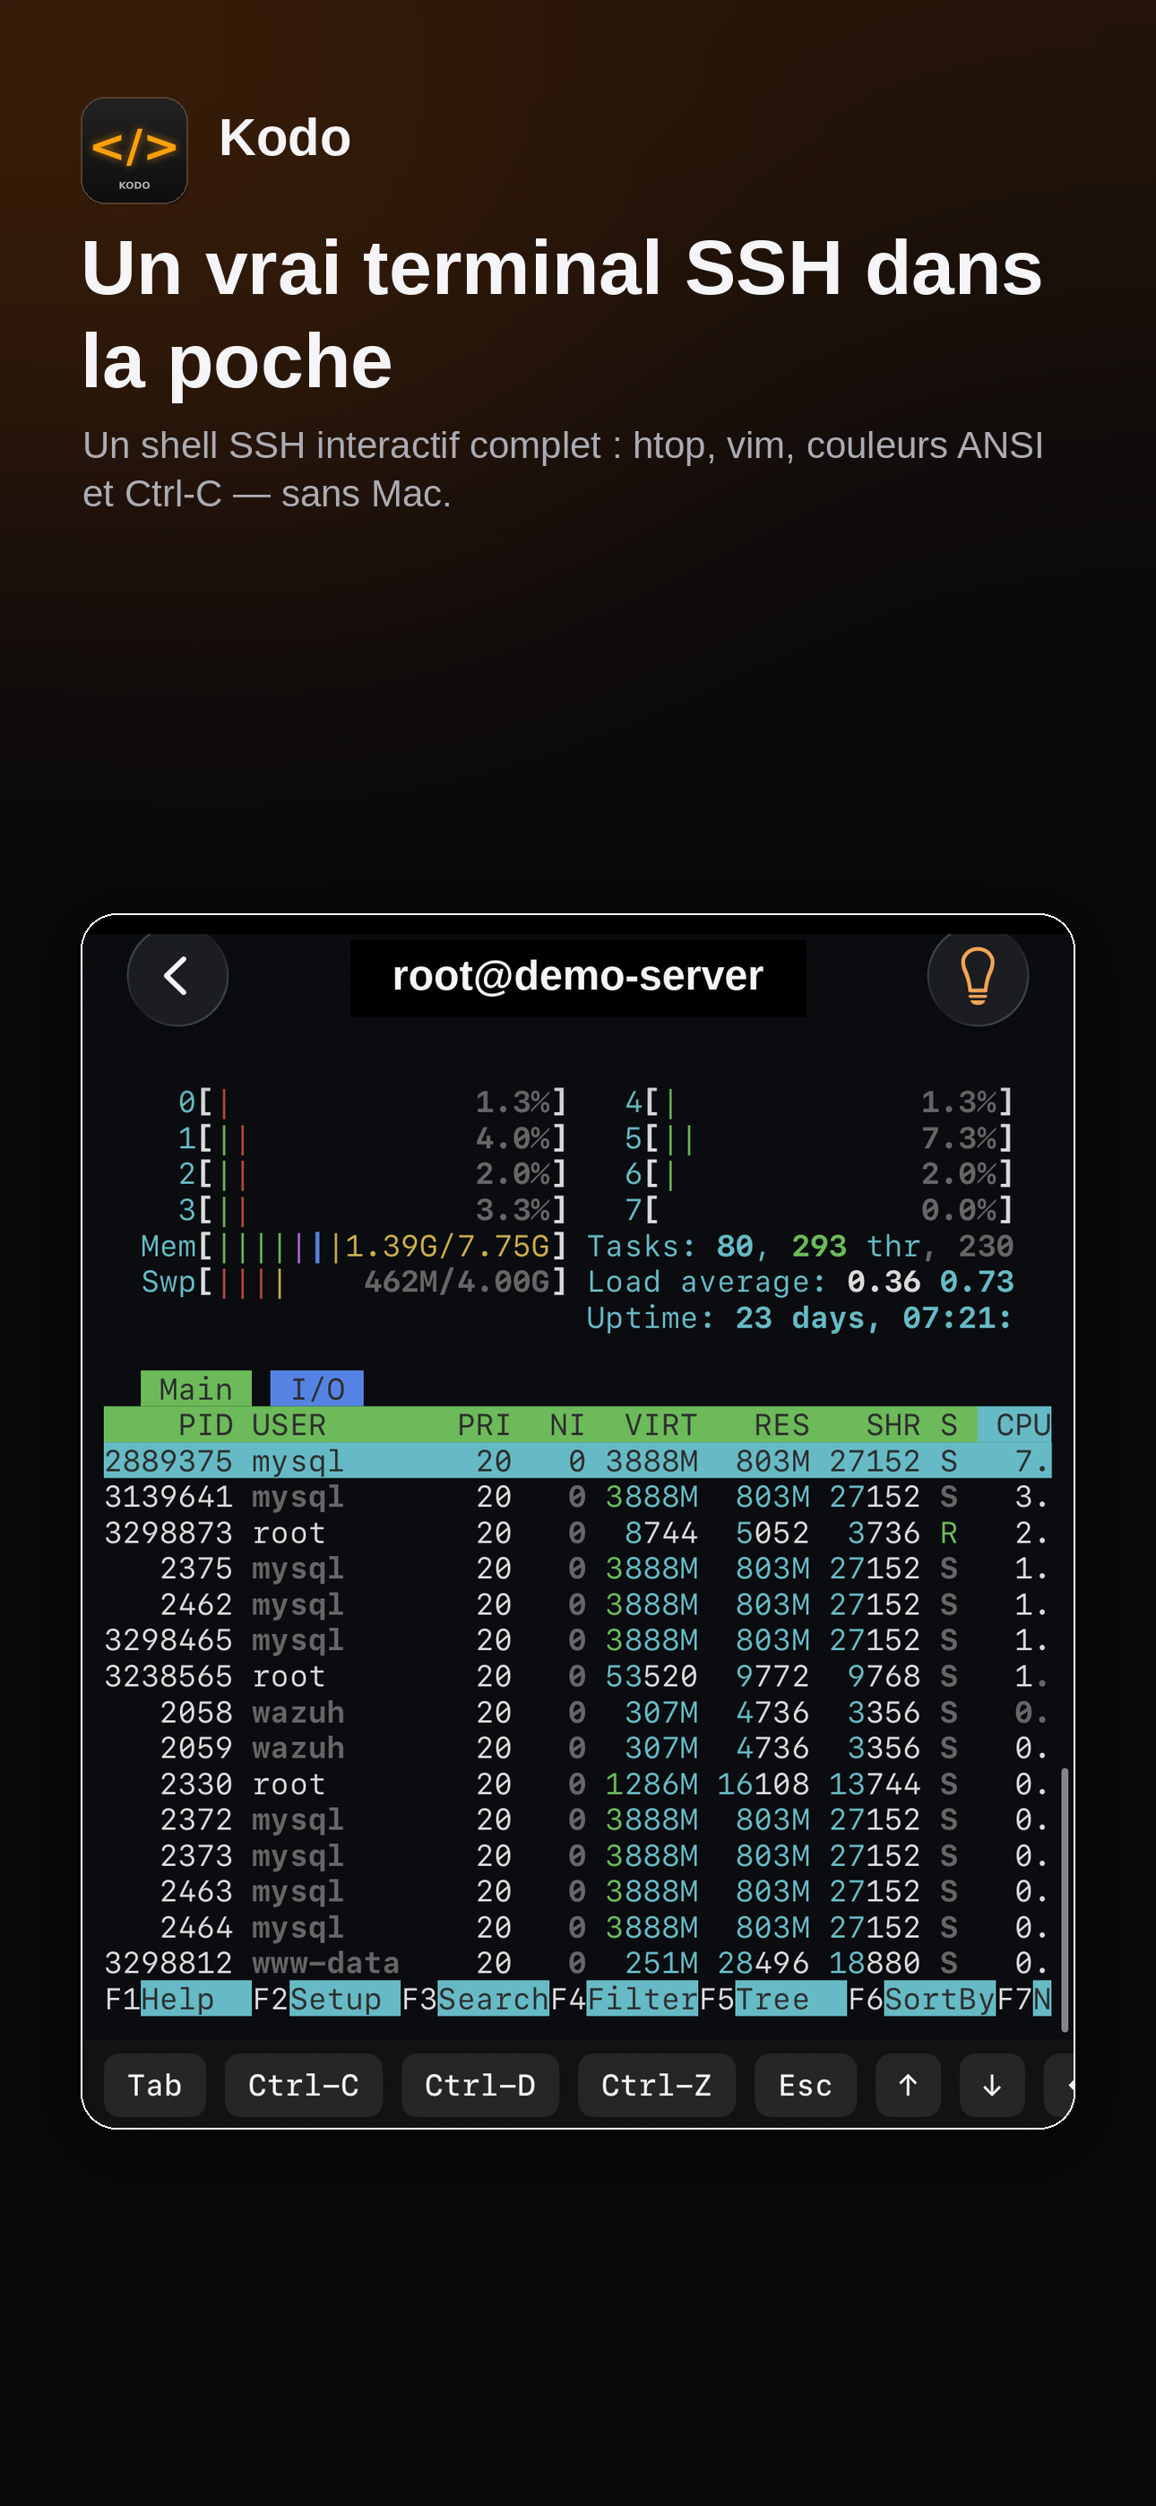Viewport: 1156px width, 2506px height.
Task: Click F3 Search in htop footer
Action: [475, 2000]
